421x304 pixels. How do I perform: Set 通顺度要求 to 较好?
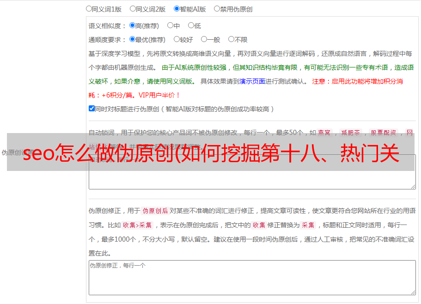pyautogui.click(x=177, y=39)
